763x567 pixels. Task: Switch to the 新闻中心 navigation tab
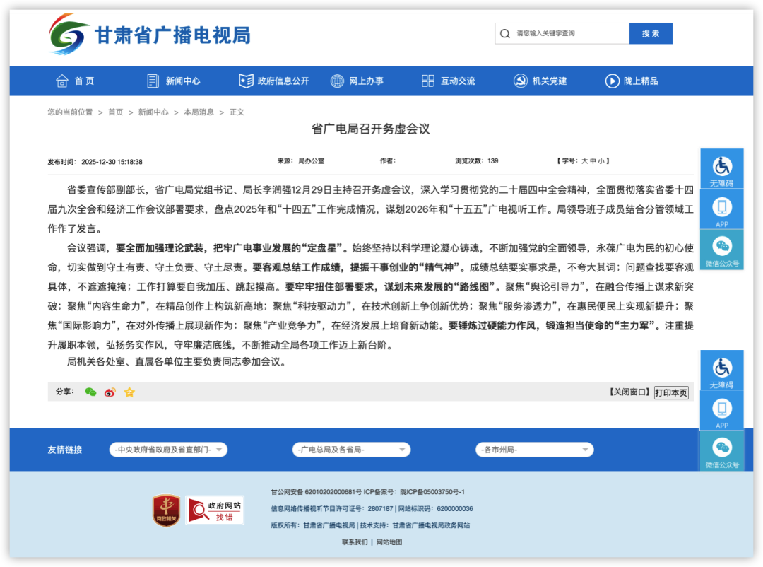pos(175,81)
